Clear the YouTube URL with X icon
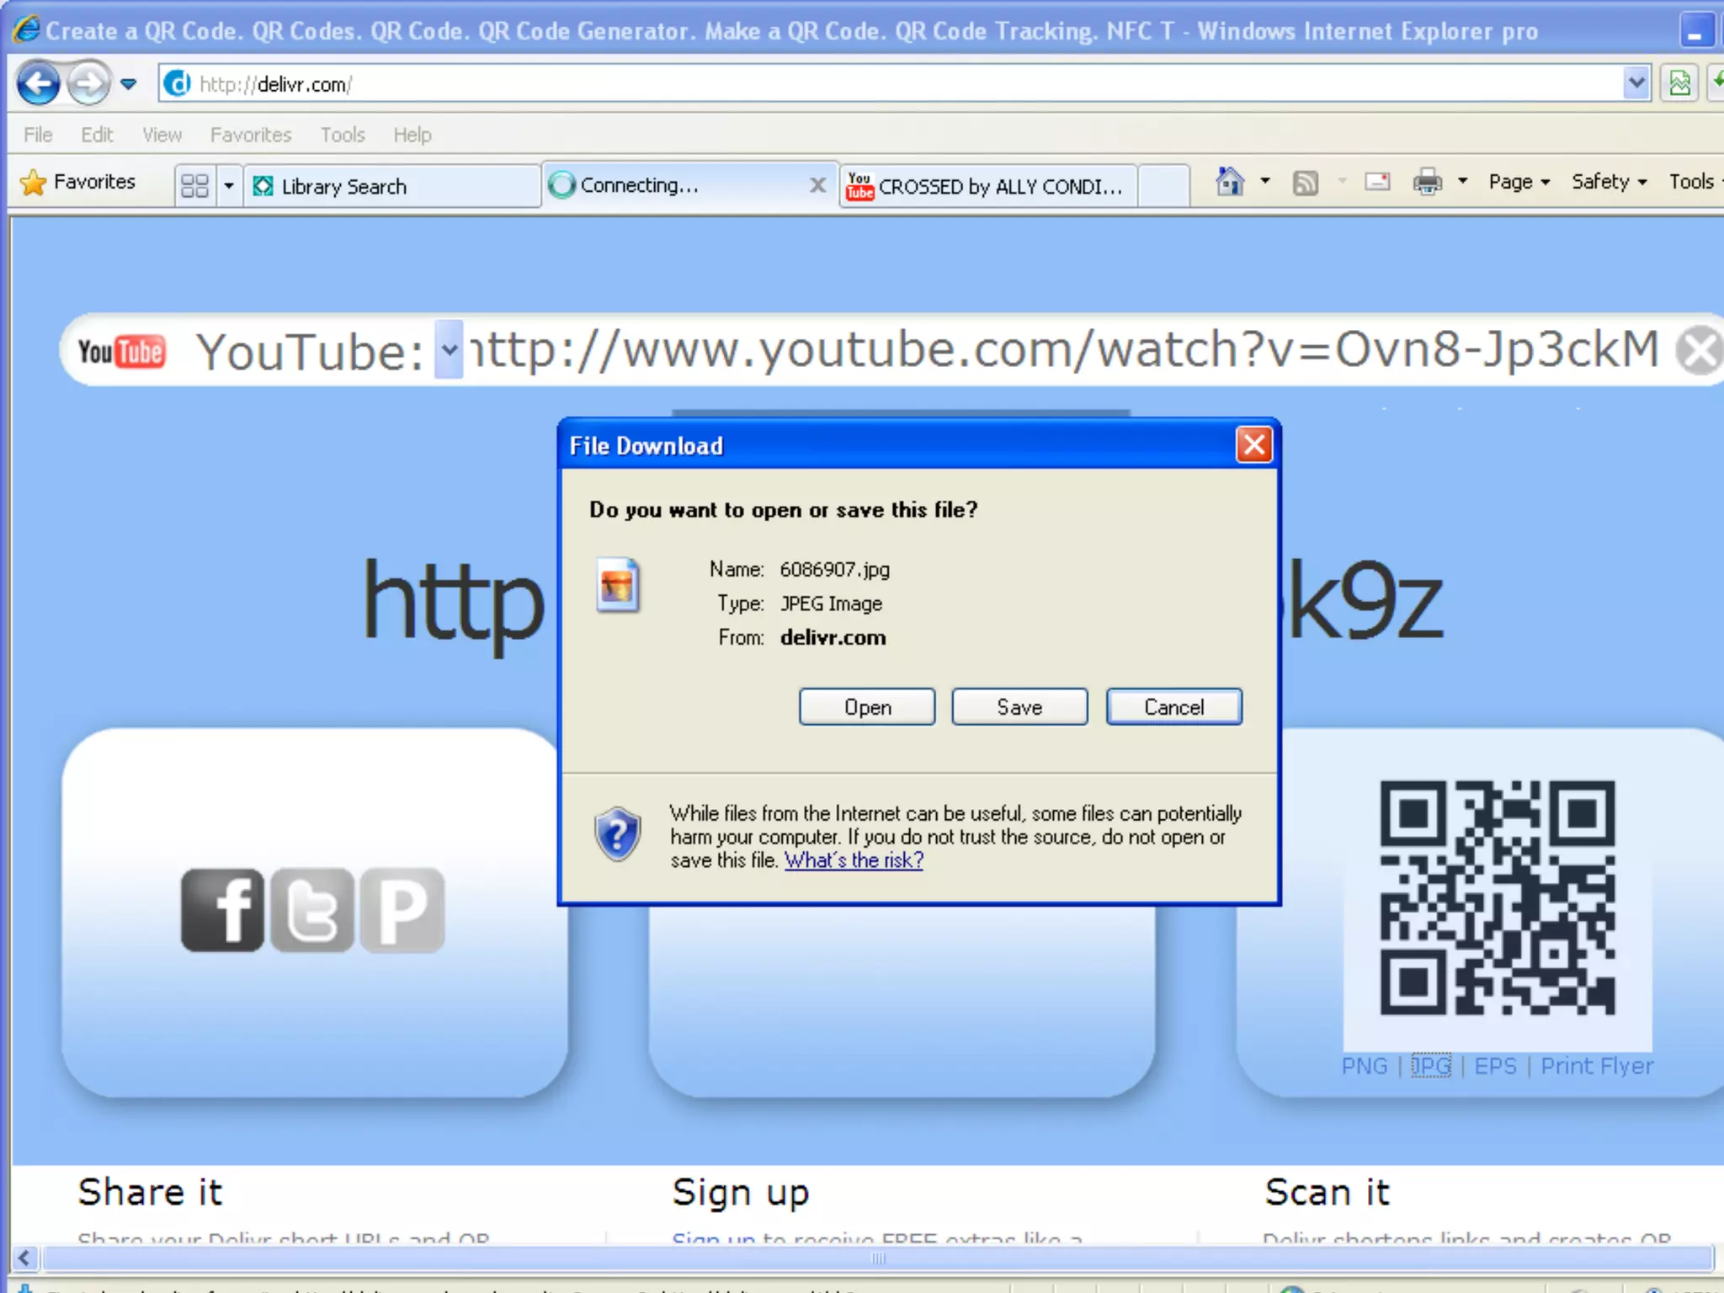 (x=1698, y=350)
